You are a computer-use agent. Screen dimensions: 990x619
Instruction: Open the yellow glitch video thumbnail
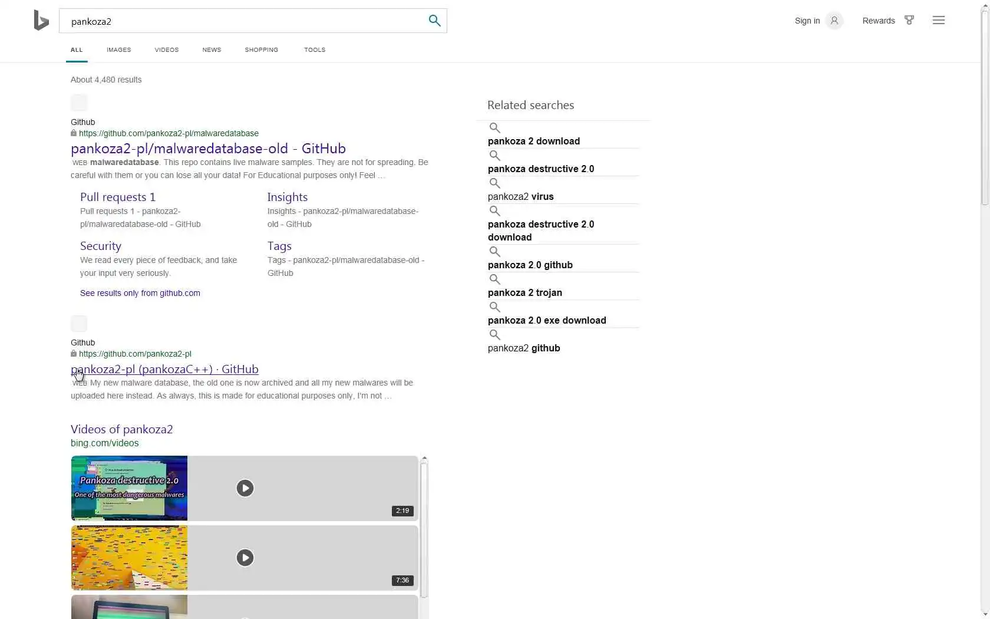[129, 558]
